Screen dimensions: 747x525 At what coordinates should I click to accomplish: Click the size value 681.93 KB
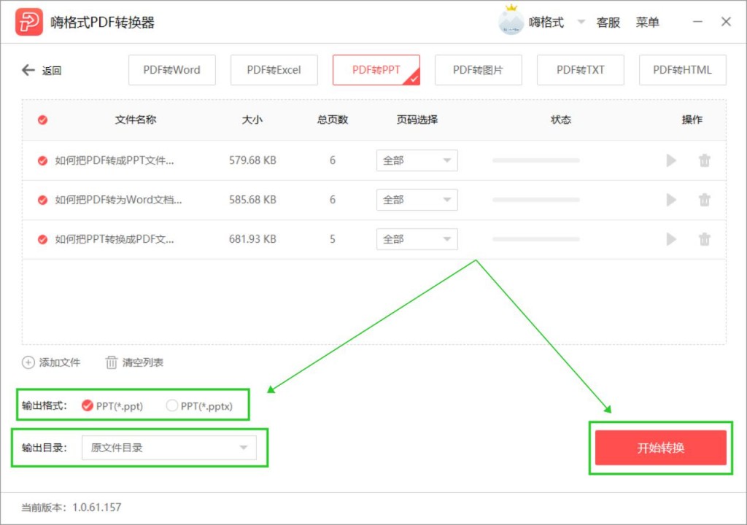(252, 239)
